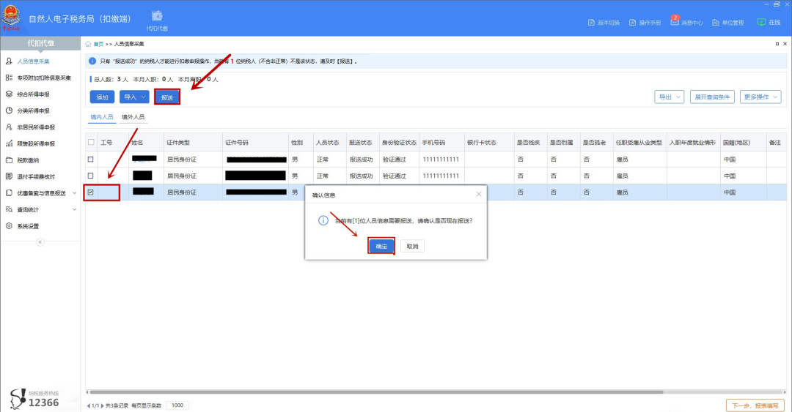Viewport: 792px width, 412px height.
Task: Click the 取消 button in dialog
Action: pyautogui.click(x=412, y=247)
